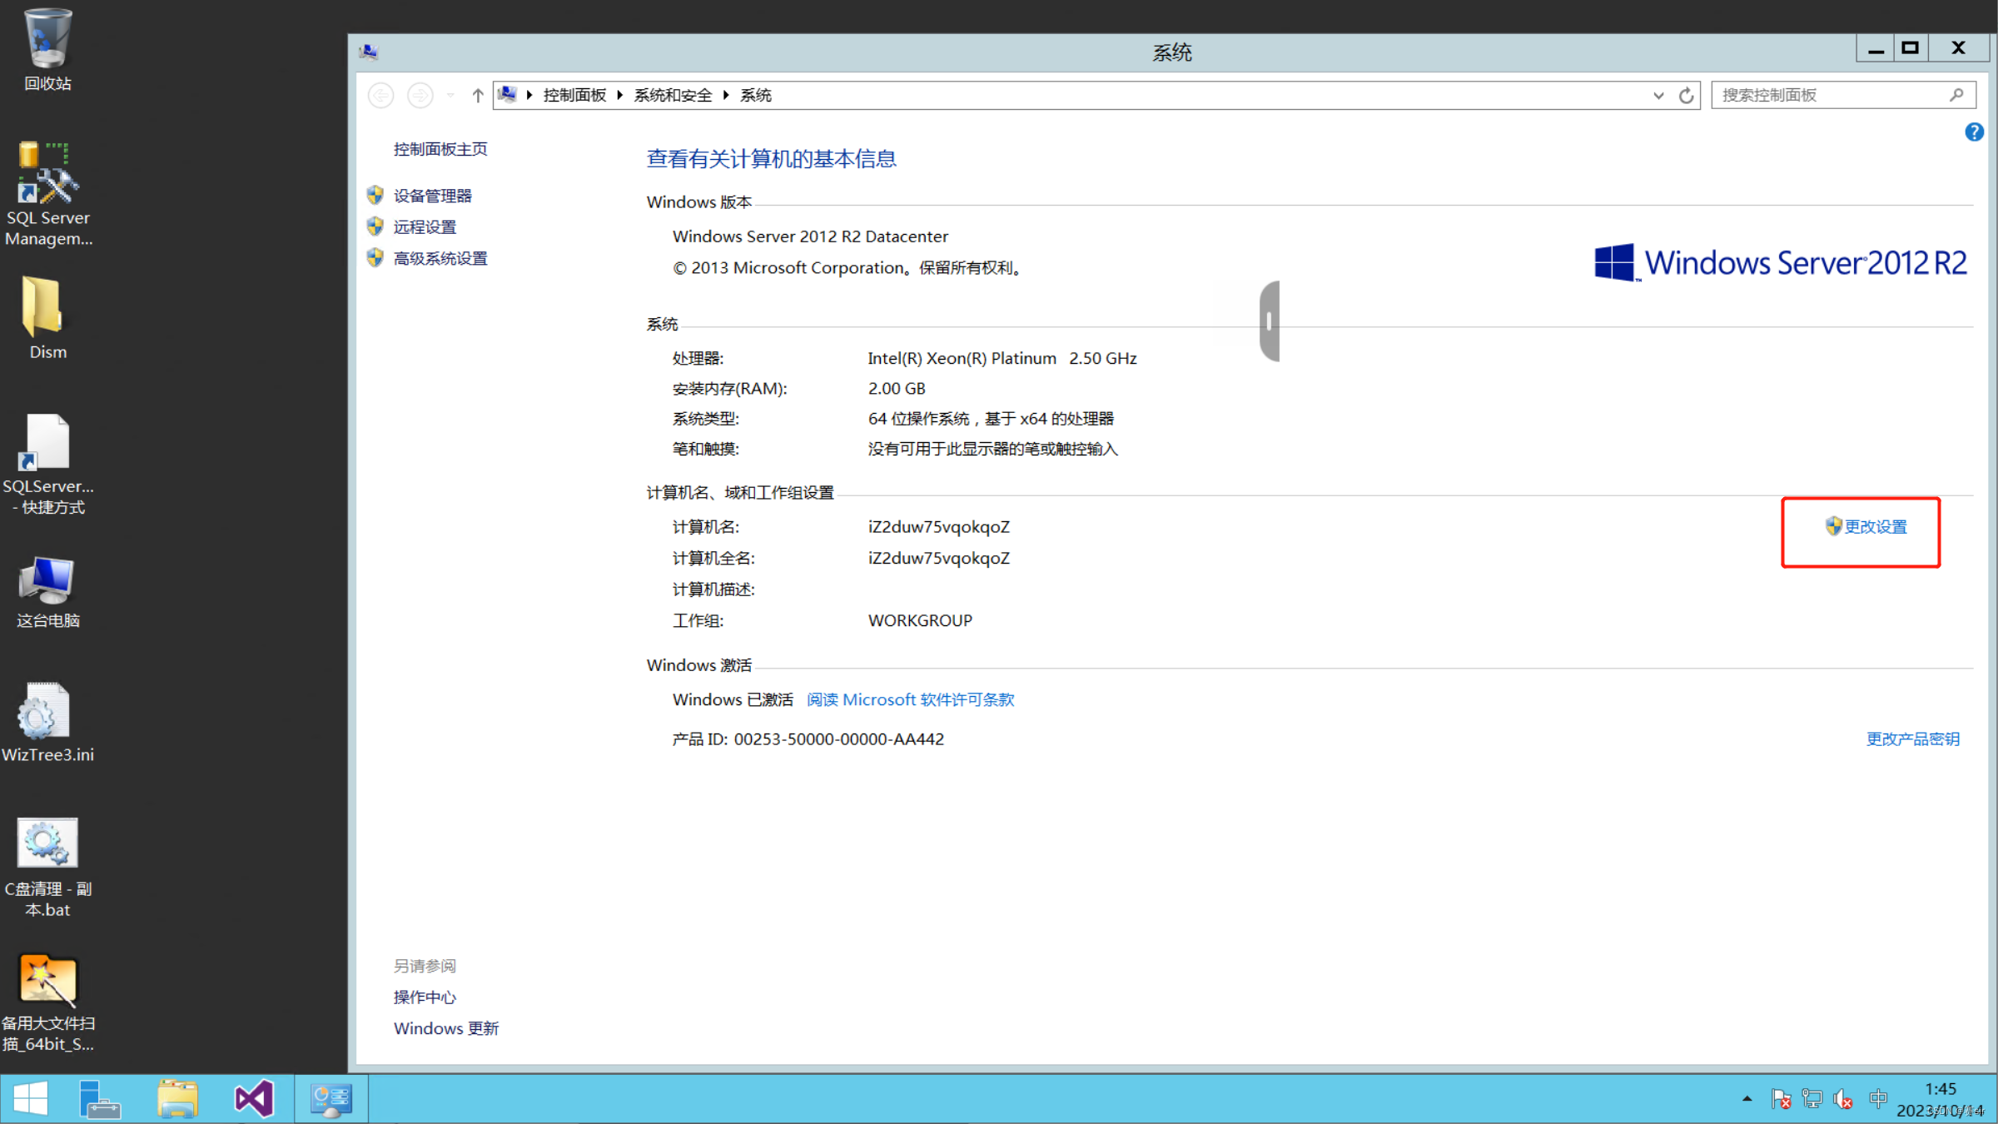Image resolution: width=1998 pixels, height=1124 pixels.
Task: Click the WORKGROUP value
Action: (x=920, y=621)
